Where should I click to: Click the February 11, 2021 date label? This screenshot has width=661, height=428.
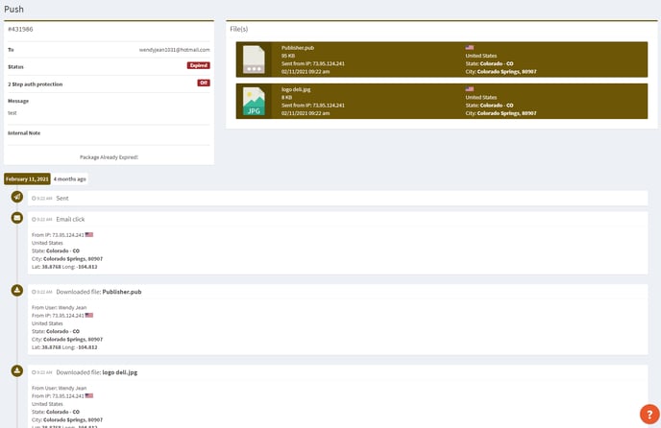tap(27, 178)
